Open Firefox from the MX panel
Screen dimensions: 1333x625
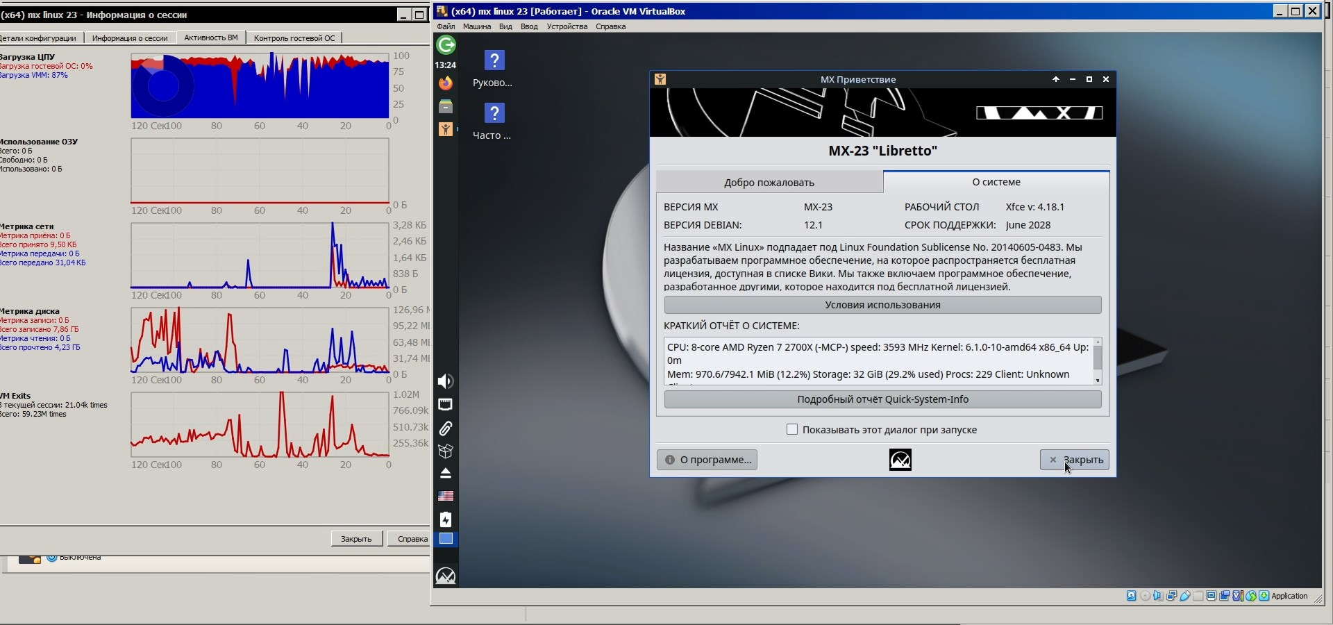click(x=446, y=83)
